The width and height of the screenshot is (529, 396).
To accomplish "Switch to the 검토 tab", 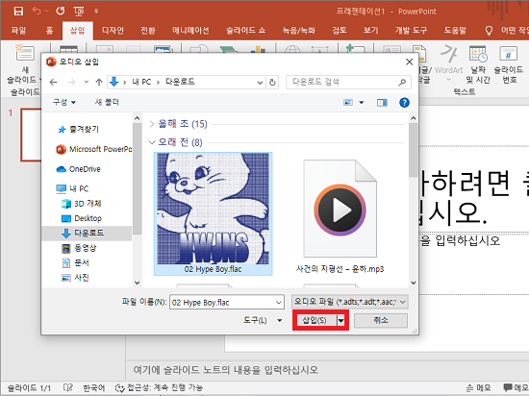I will [340, 31].
